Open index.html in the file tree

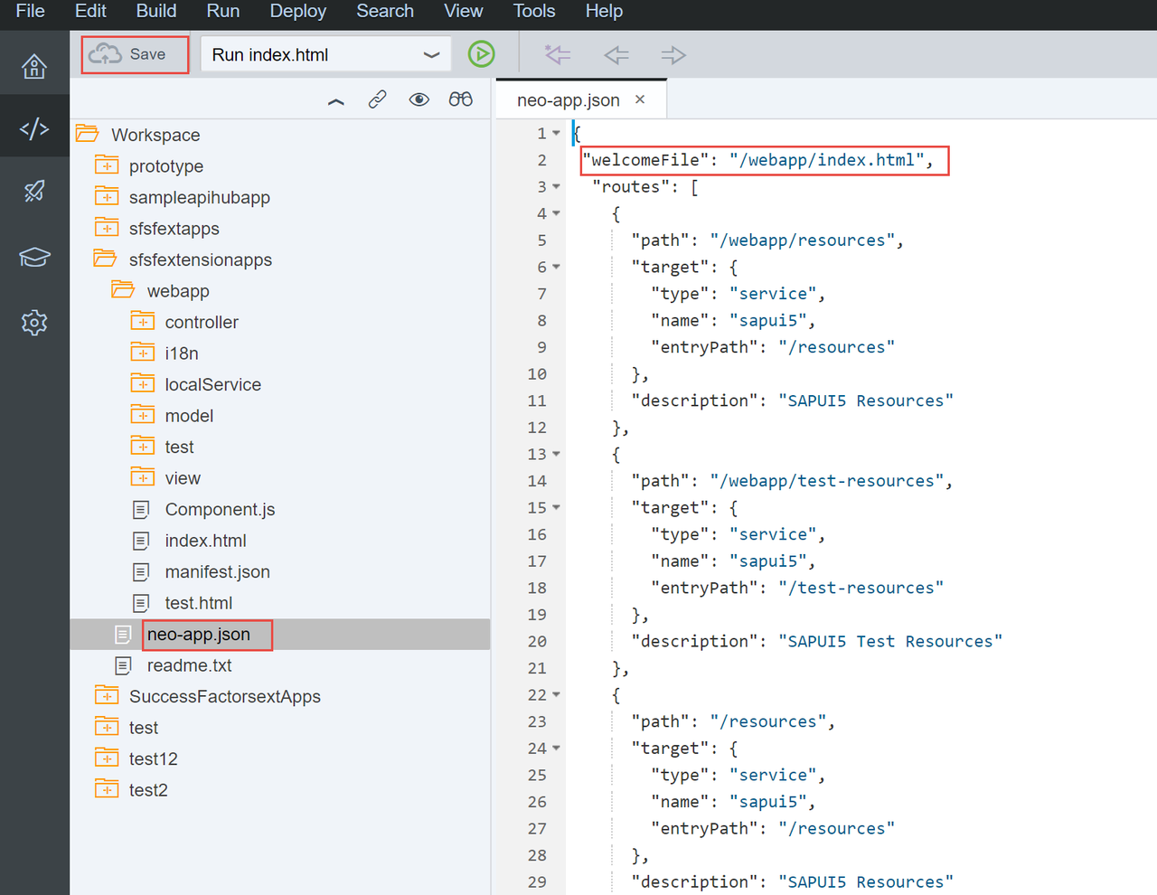click(205, 541)
